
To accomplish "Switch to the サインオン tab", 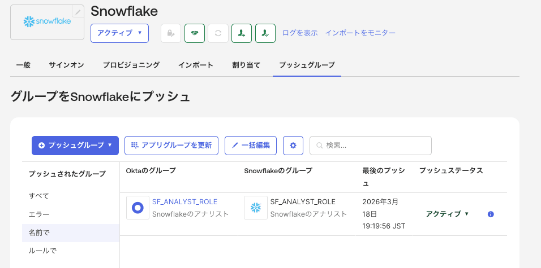I will point(66,65).
